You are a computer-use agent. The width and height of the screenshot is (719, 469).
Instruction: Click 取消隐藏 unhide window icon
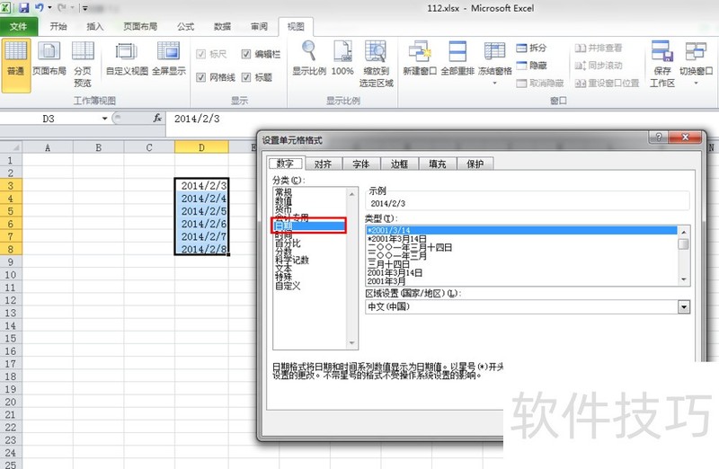coord(540,83)
